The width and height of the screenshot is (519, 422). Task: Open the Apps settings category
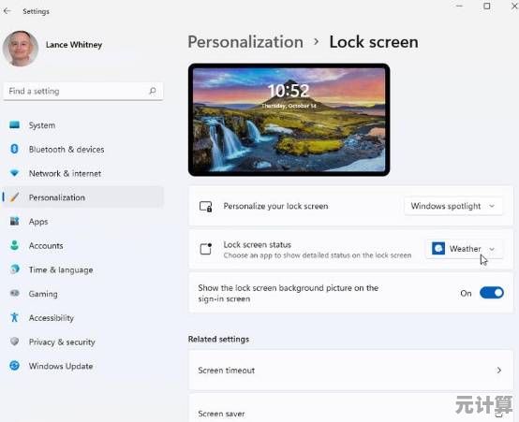[83, 221]
